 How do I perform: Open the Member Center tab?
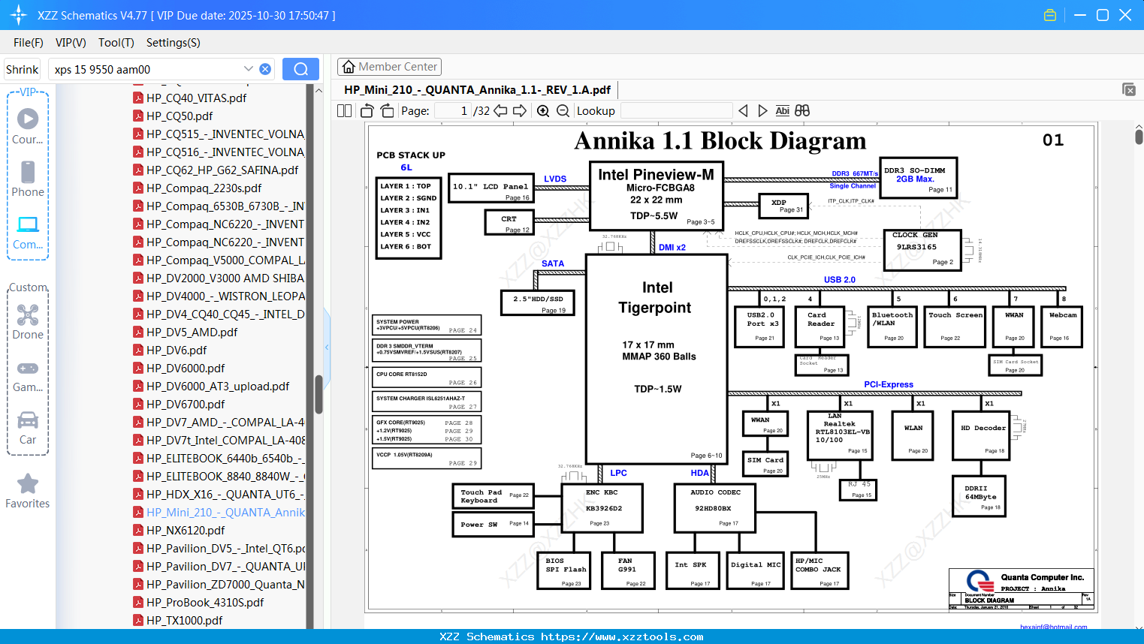[x=389, y=67]
